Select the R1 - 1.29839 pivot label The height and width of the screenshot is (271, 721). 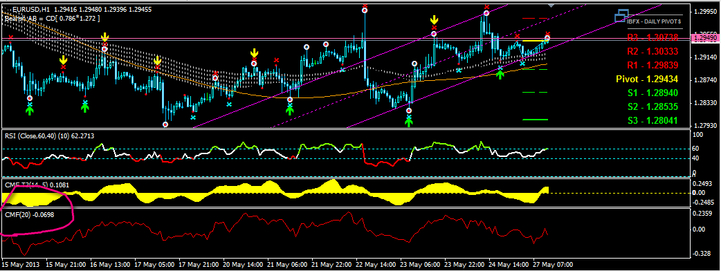tap(652, 64)
